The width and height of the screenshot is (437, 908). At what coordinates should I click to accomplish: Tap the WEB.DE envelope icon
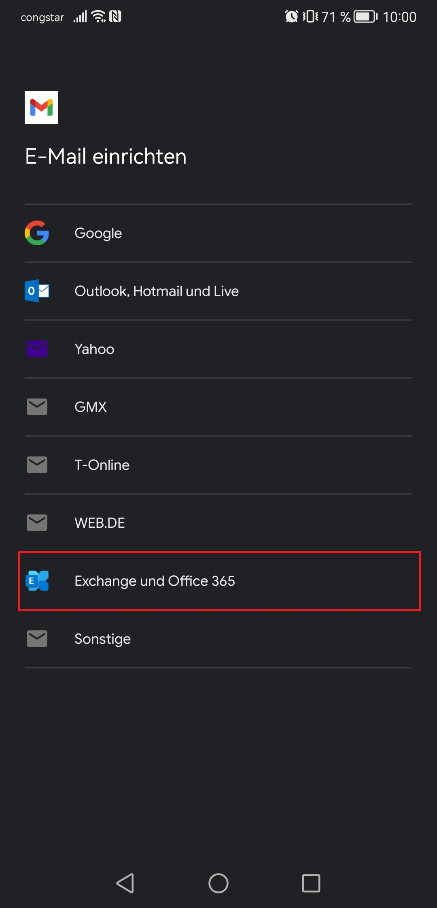coord(37,523)
